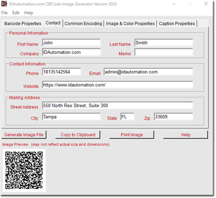Click the Personal Information group label

pos(29,33)
